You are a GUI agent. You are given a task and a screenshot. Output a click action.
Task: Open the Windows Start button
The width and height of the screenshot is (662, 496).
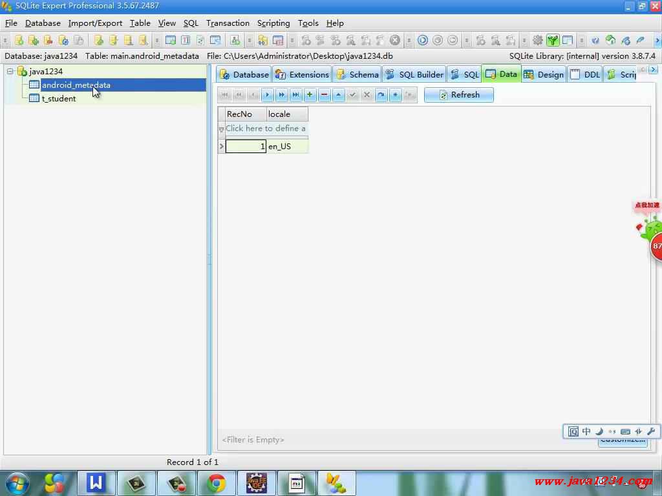point(17,483)
